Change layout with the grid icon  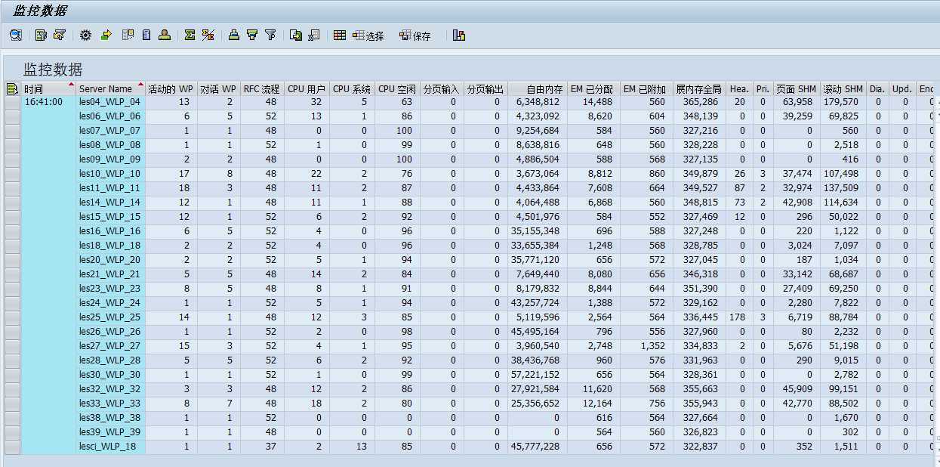pyautogui.click(x=340, y=35)
